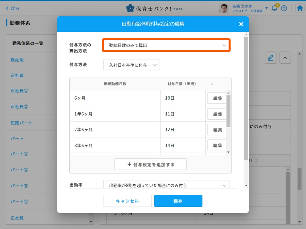Select 検証用 in the work system list
Image resolution: width=306 pixels, height=229 pixels.
coord(17,60)
